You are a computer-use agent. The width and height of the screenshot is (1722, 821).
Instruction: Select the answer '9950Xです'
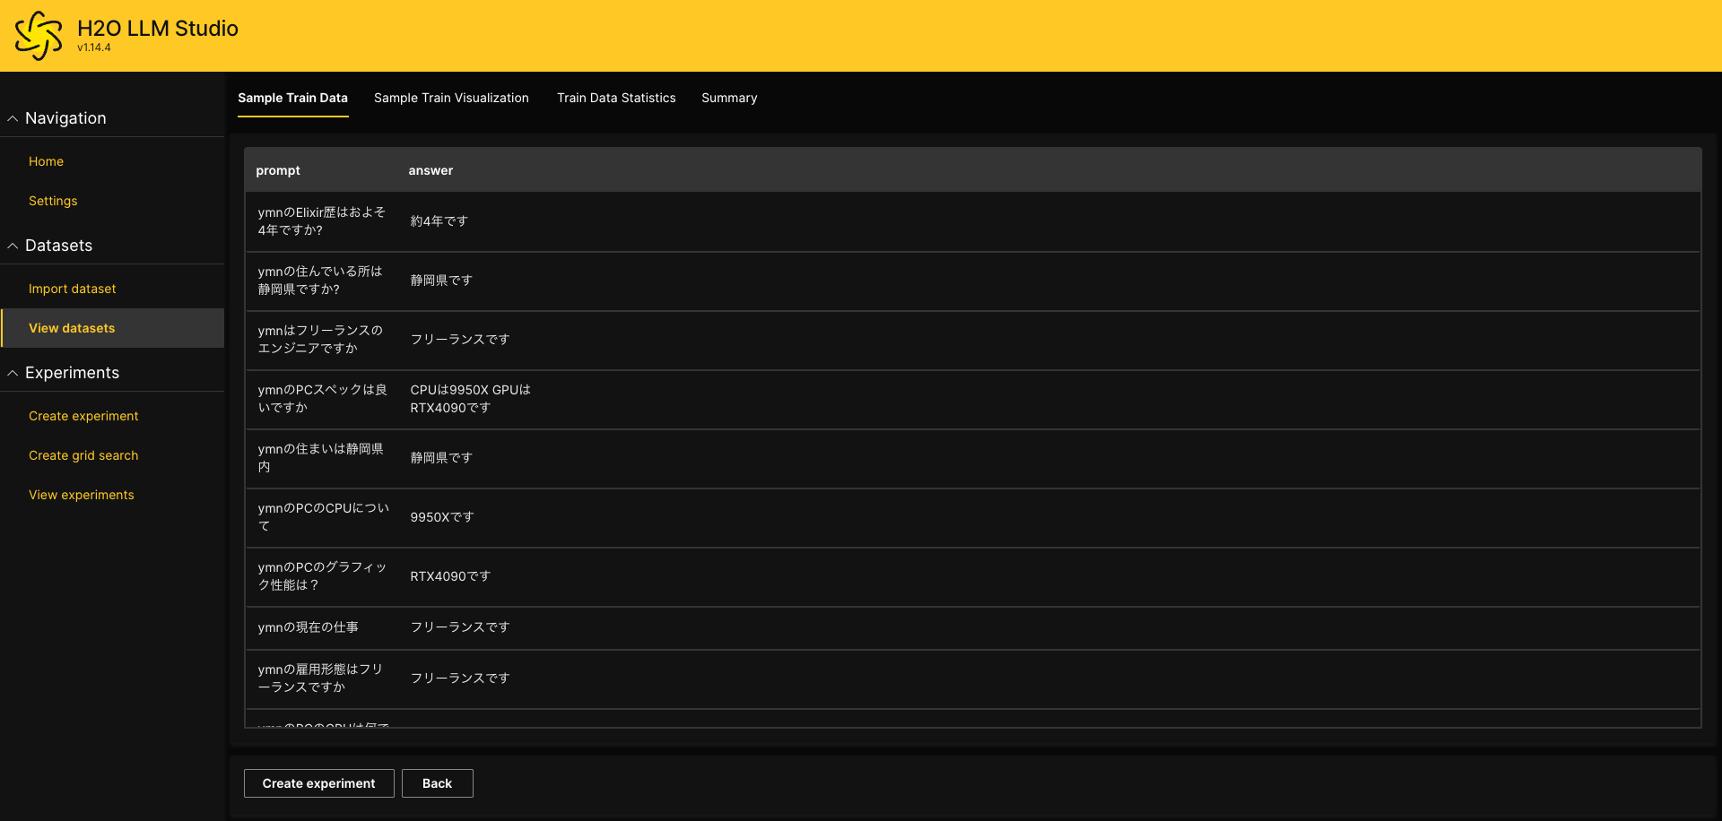[442, 517]
